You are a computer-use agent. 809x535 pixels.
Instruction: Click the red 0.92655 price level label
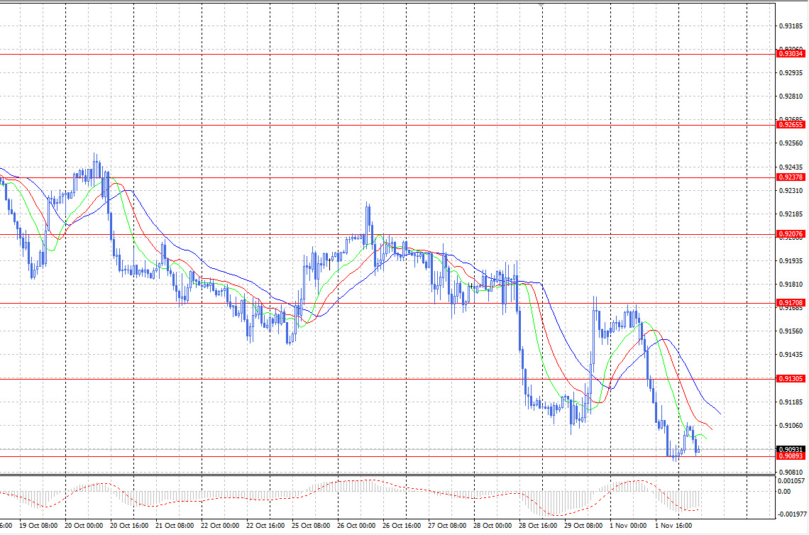[791, 125]
